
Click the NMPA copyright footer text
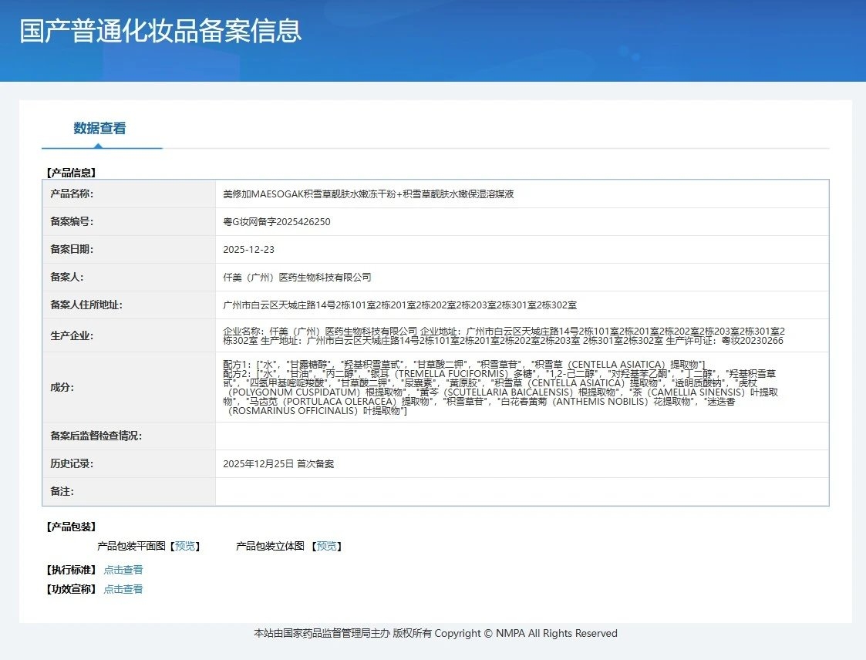(436, 634)
